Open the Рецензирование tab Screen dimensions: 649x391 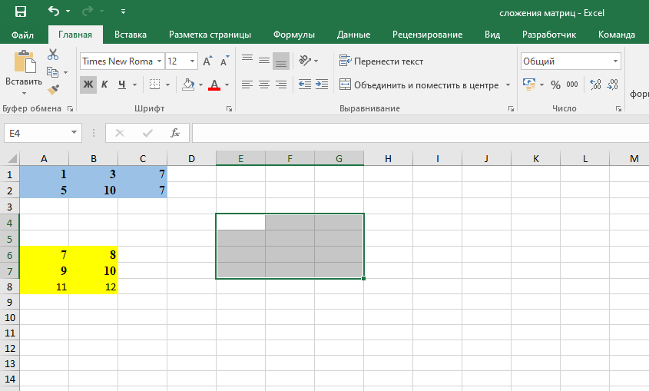pos(427,35)
